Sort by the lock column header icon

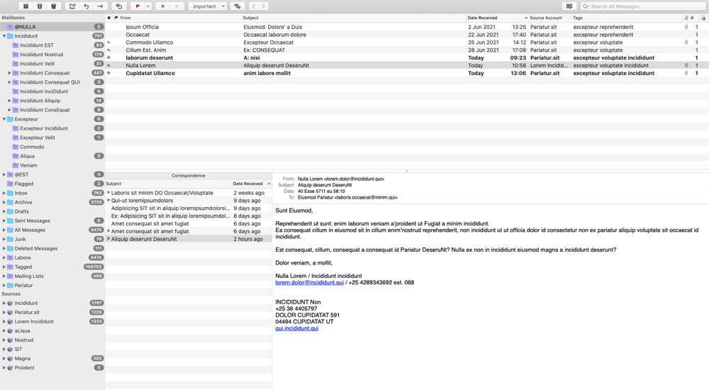703,18
